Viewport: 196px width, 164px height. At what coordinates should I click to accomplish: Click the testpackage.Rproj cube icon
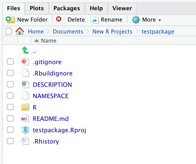pyautogui.click(x=25, y=130)
